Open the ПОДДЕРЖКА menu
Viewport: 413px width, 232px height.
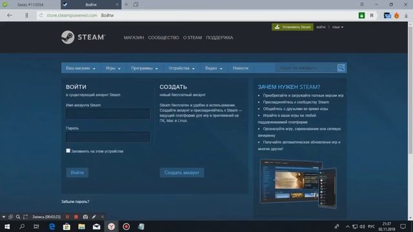[x=219, y=37]
